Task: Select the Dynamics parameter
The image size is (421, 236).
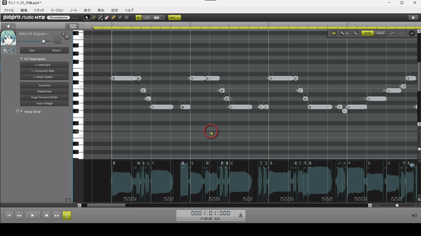Action: (44, 85)
